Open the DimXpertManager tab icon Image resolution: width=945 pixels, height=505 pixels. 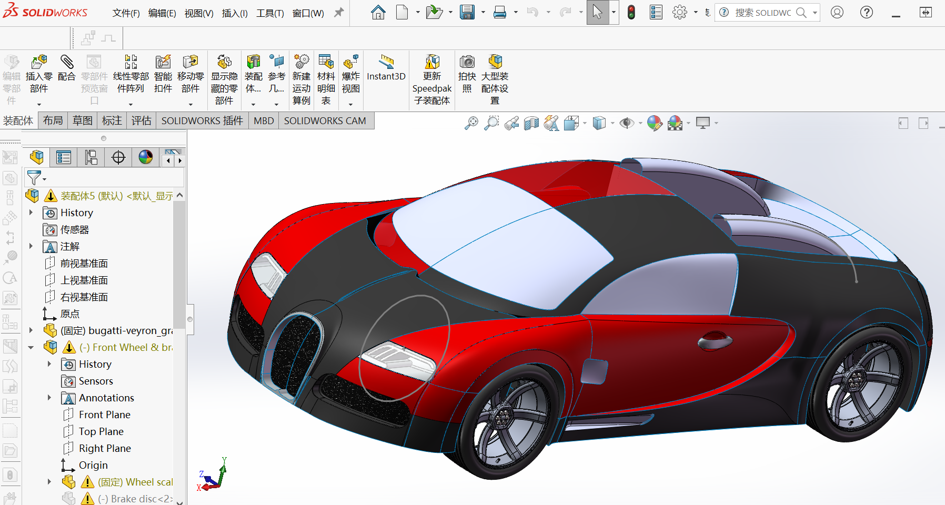118,157
